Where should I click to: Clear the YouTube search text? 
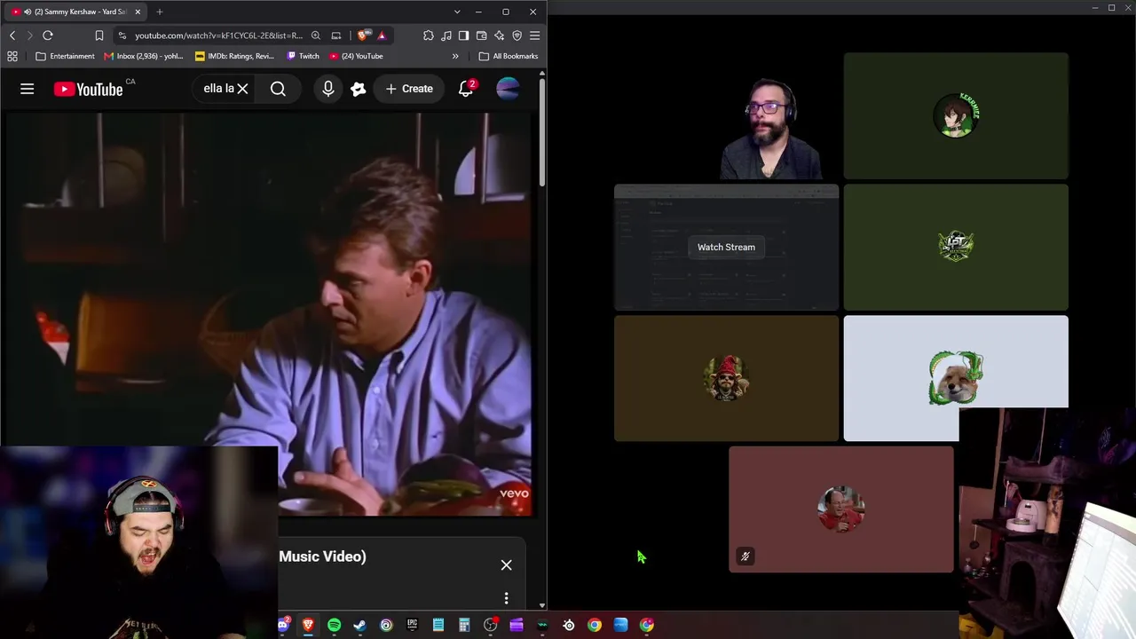242,89
